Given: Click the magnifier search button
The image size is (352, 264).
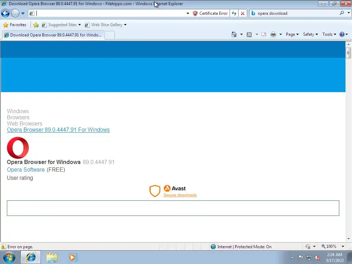Looking at the screenshot, I should 342,13.
